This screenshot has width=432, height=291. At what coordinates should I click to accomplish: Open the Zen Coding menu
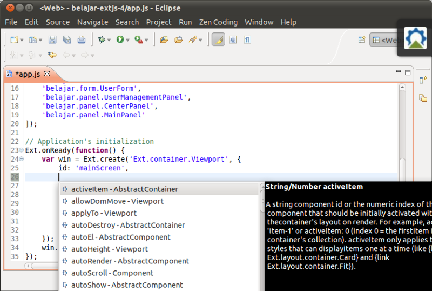click(218, 22)
